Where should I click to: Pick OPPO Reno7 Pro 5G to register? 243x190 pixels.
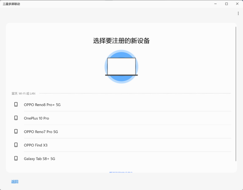click(121, 132)
